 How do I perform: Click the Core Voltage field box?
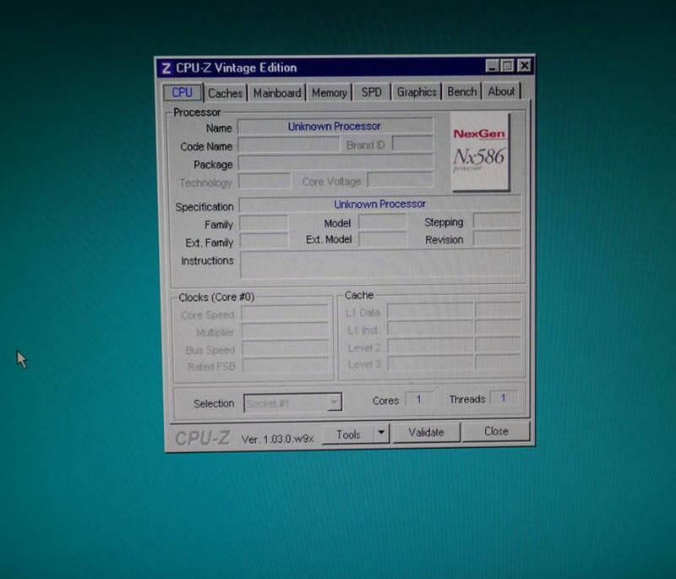coord(401,180)
